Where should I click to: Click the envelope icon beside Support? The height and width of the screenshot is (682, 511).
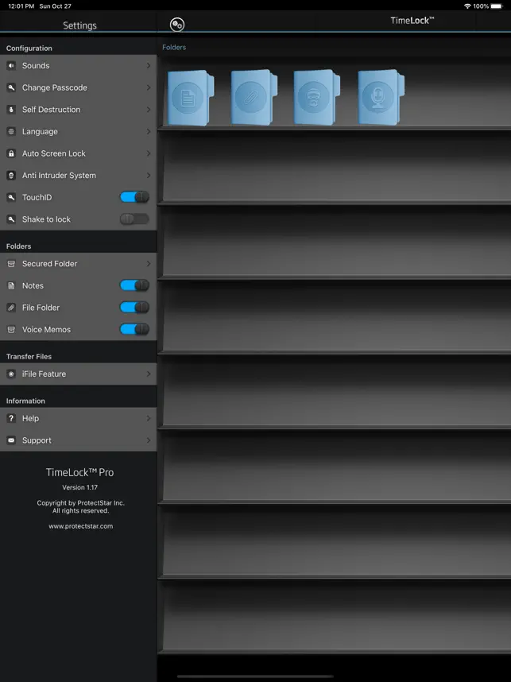11,440
